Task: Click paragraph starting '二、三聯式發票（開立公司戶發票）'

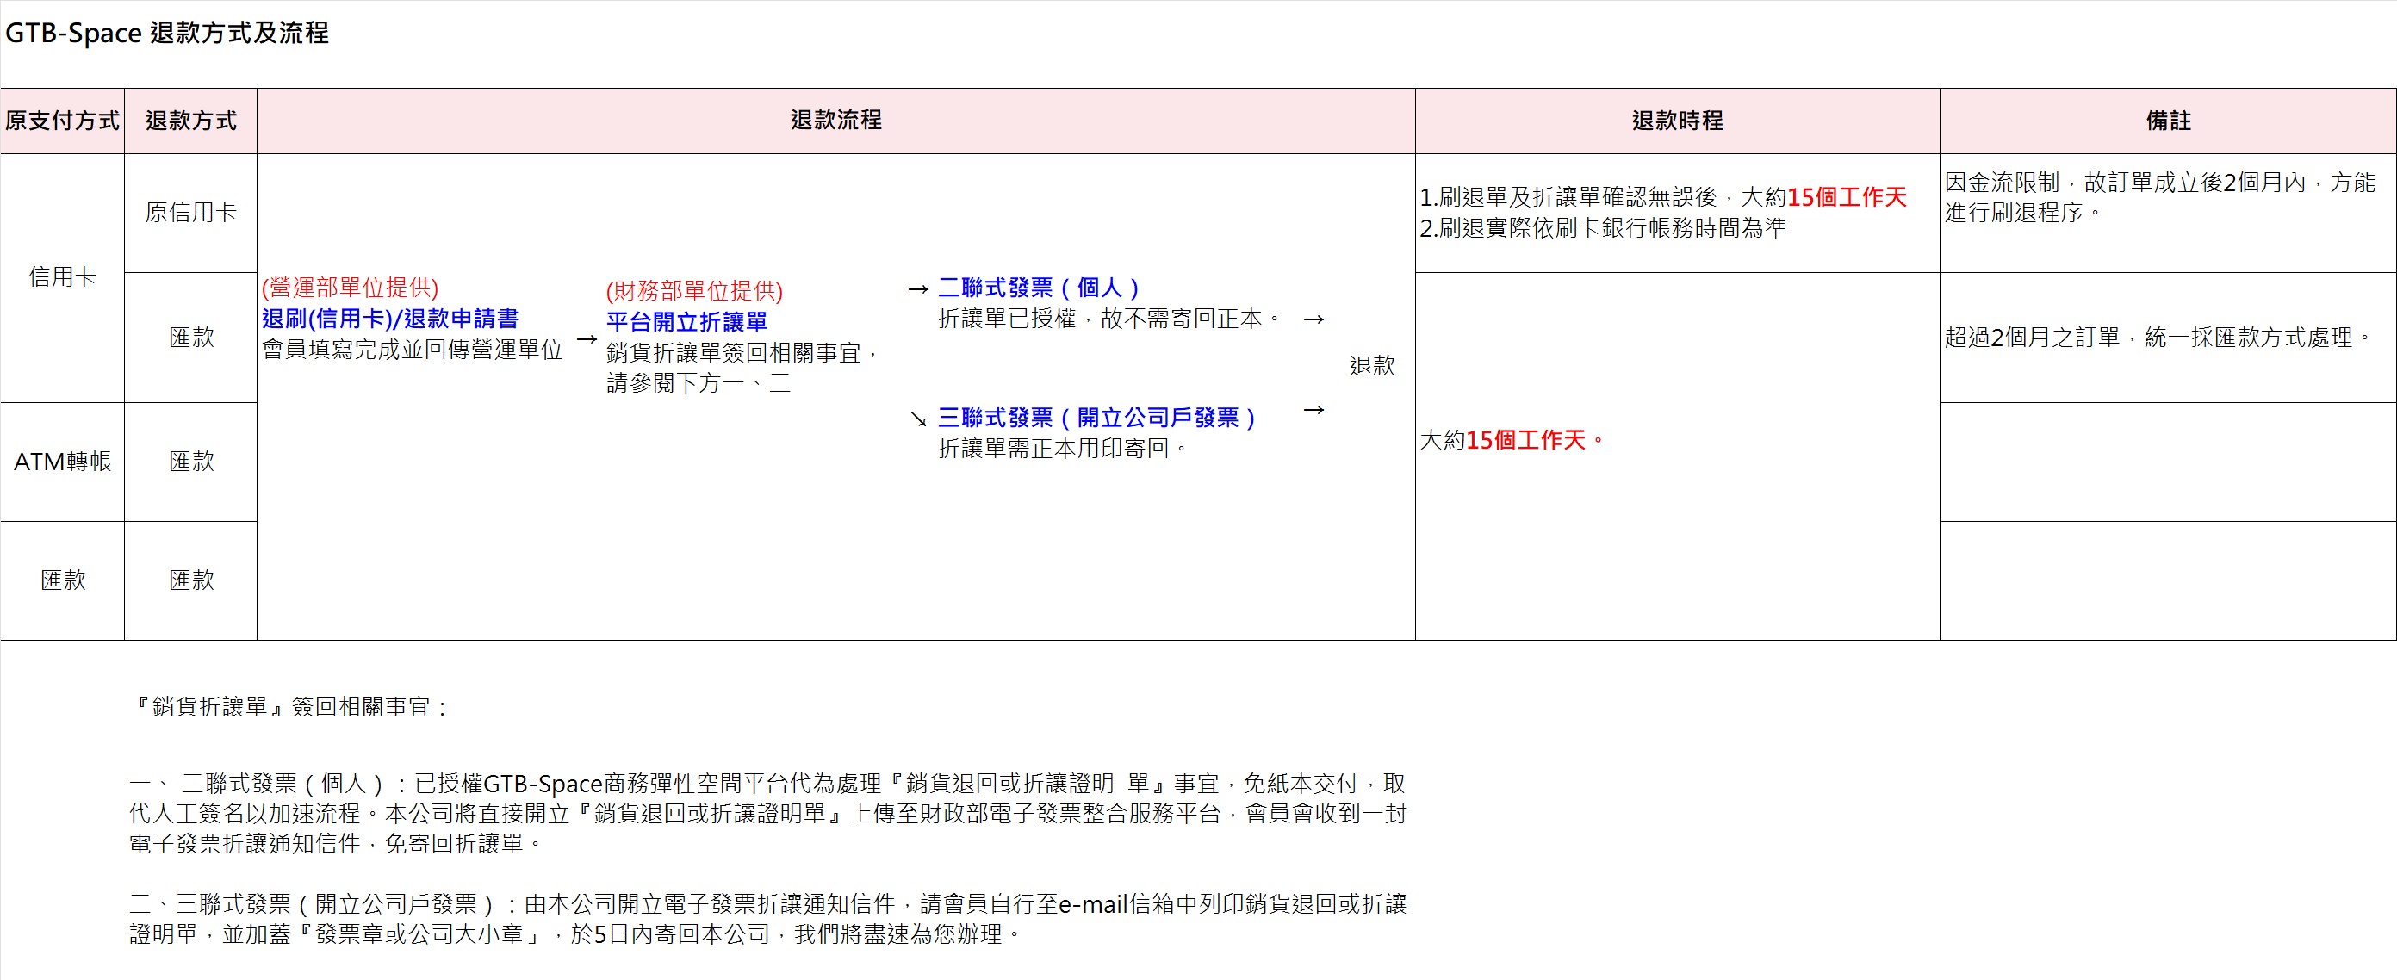Action: (x=767, y=919)
